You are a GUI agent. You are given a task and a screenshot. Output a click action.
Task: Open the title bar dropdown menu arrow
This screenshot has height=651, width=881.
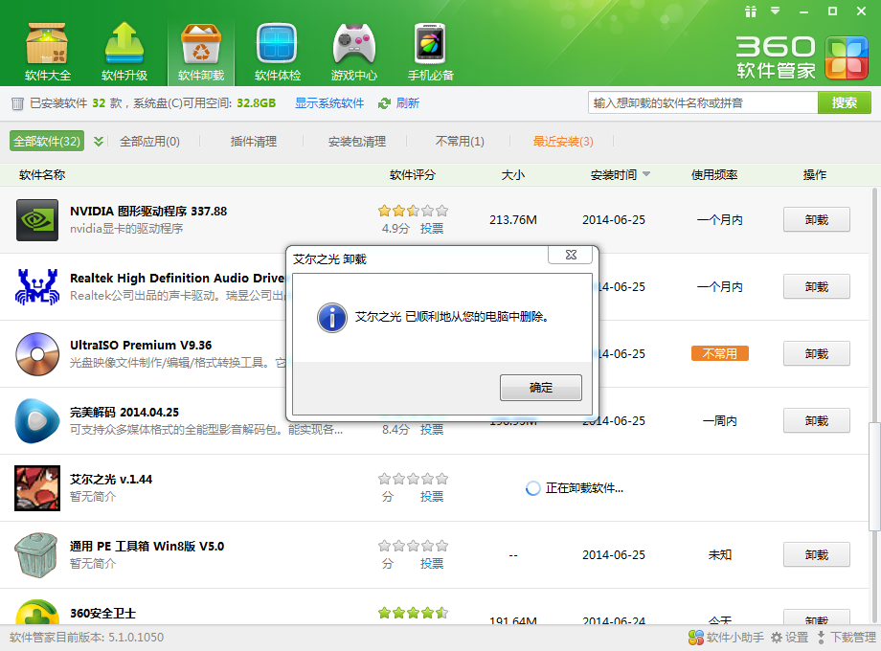[x=776, y=11]
